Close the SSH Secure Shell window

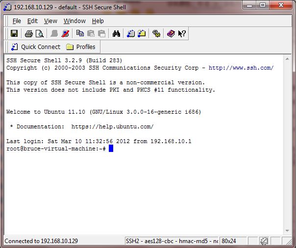pyautogui.click(x=281, y=5)
